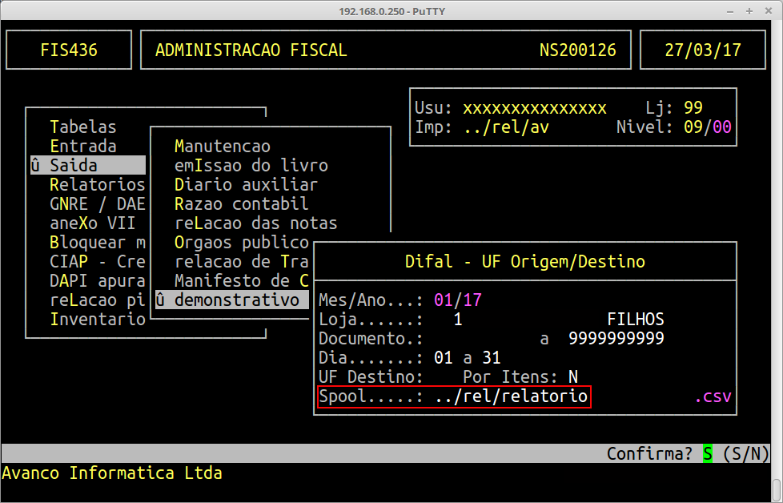Choose the Inventario menu item
Image resolution: width=783 pixels, height=503 pixels.
click(97, 320)
